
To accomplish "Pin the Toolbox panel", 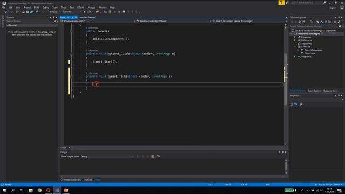I will (53, 17).
